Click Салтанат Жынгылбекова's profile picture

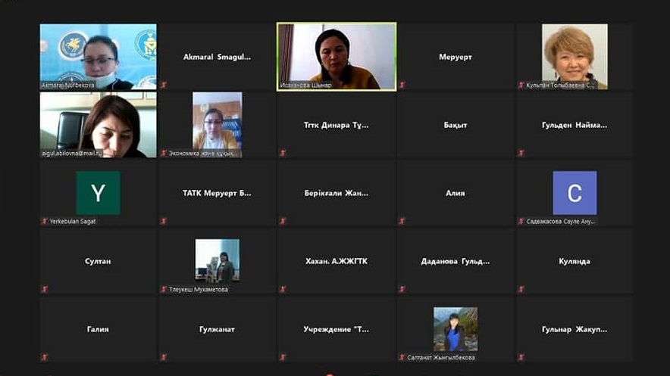456,329
